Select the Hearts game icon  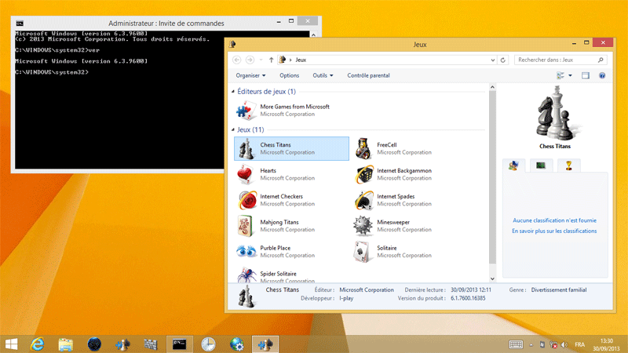pos(246,174)
